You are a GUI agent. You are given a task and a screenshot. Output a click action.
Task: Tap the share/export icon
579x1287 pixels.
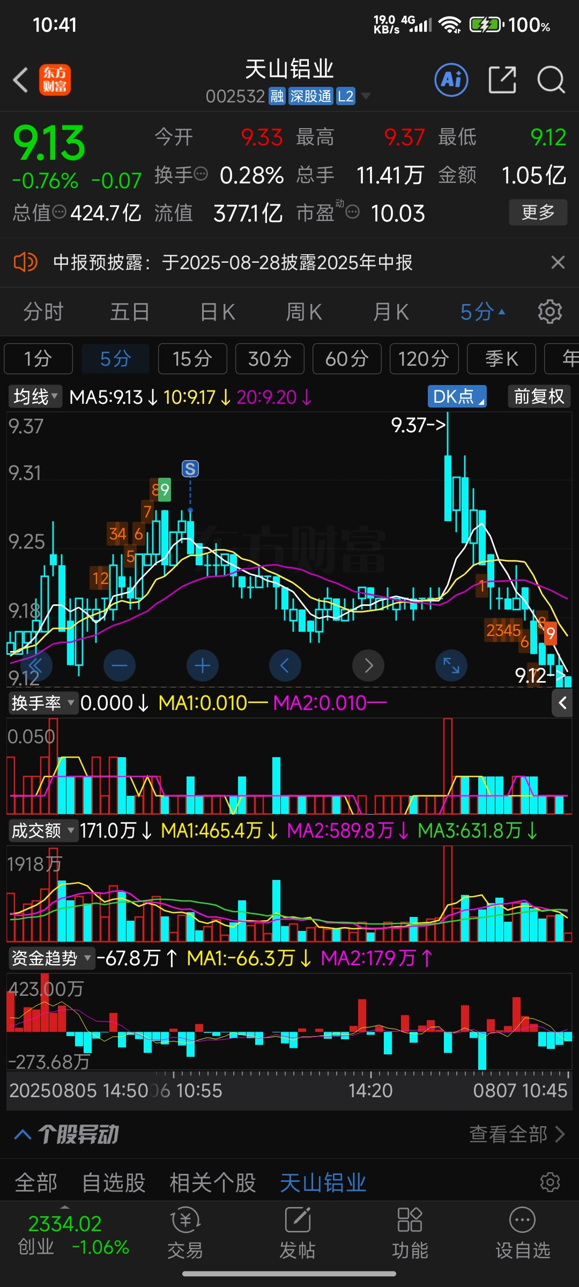(x=502, y=80)
